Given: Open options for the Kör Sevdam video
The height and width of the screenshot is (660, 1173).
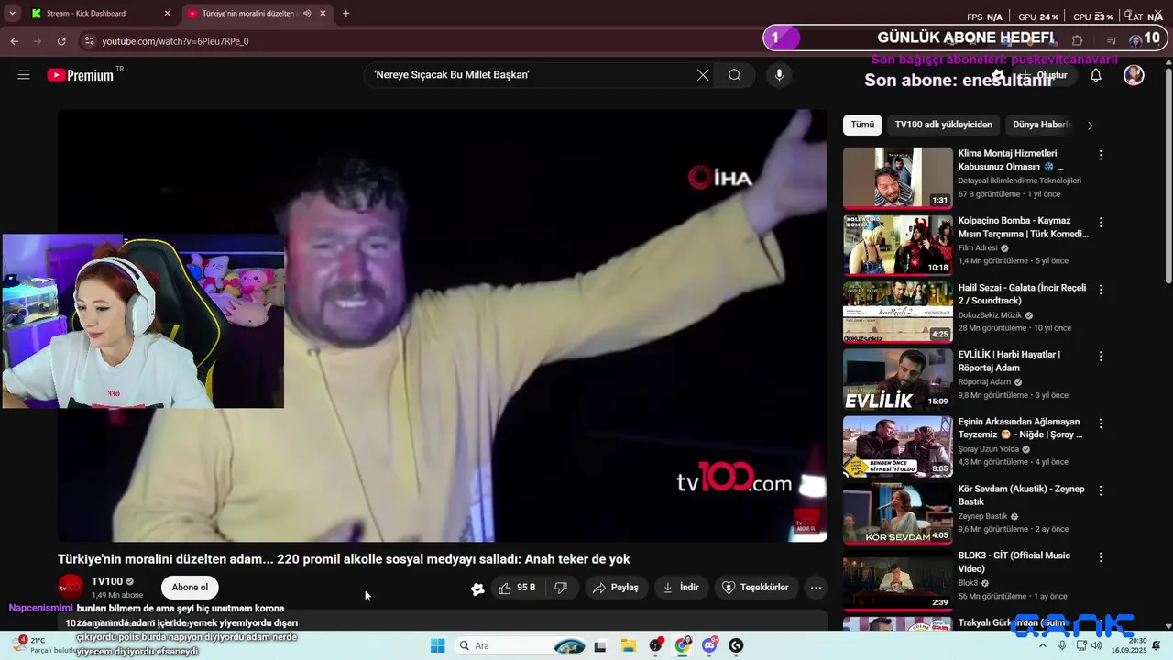Looking at the screenshot, I should point(1101,490).
